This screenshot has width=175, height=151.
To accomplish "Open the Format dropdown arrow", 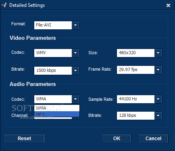I will pos(75,25).
